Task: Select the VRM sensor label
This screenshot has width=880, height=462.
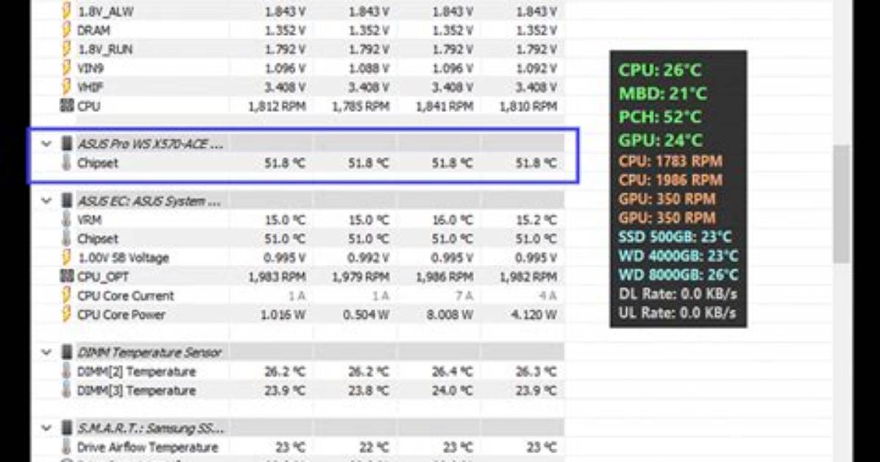Action: (89, 219)
